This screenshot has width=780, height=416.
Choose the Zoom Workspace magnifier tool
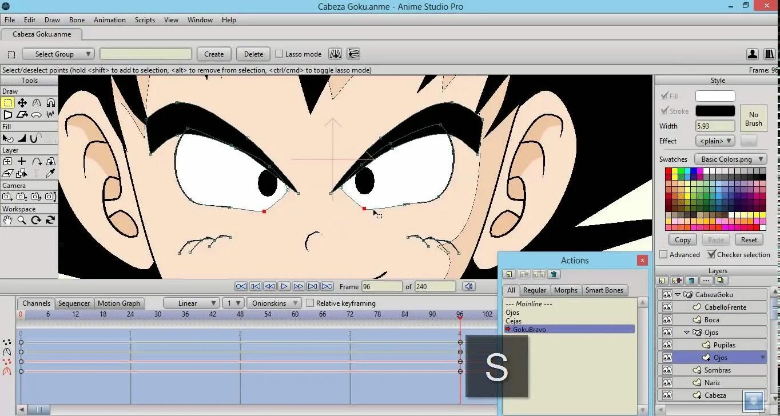[22, 220]
